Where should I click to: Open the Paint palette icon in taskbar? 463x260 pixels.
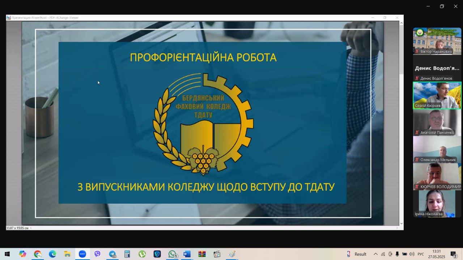pyautogui.click(x=232, y=254)
